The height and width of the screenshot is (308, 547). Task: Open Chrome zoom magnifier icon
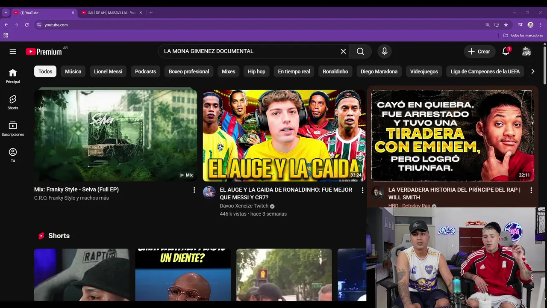pyautogui.click(x=488, y=25)
